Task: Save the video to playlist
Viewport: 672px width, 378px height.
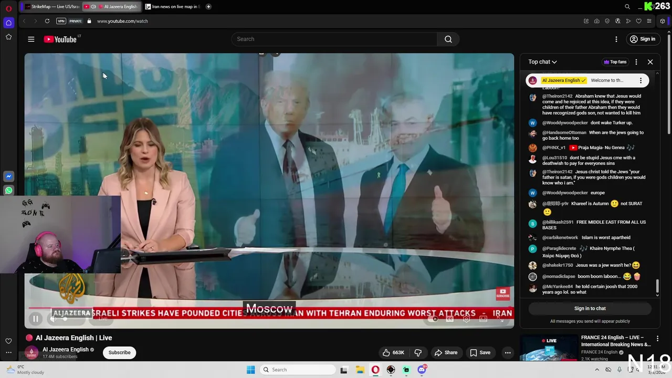Action: 480,352
